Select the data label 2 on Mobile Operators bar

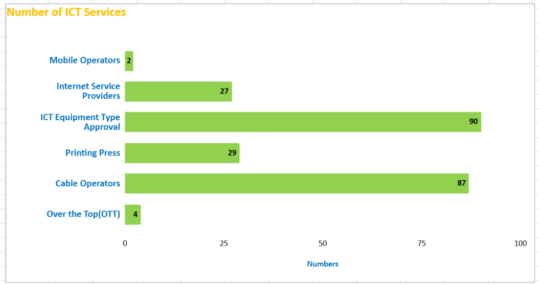(129, 60)
